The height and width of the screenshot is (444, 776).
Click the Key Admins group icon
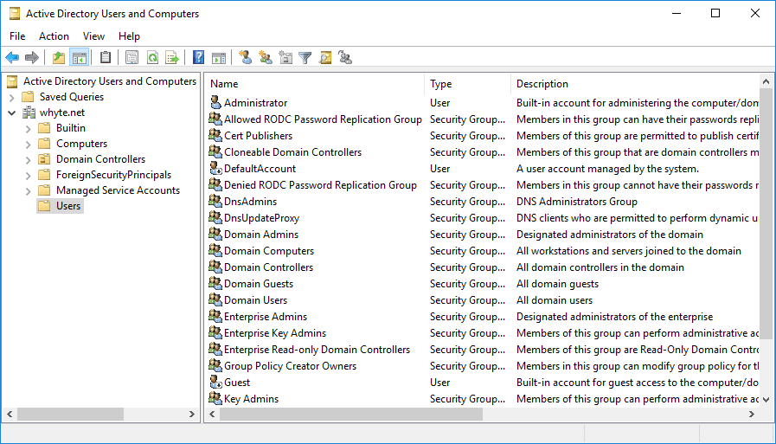215,398
